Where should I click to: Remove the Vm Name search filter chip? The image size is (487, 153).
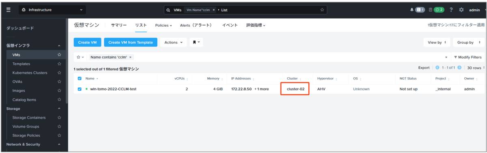(x=214, y=10)
